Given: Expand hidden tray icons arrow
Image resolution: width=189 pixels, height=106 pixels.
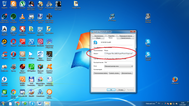Looking at the screenshot, I should [x=162, y=104].
